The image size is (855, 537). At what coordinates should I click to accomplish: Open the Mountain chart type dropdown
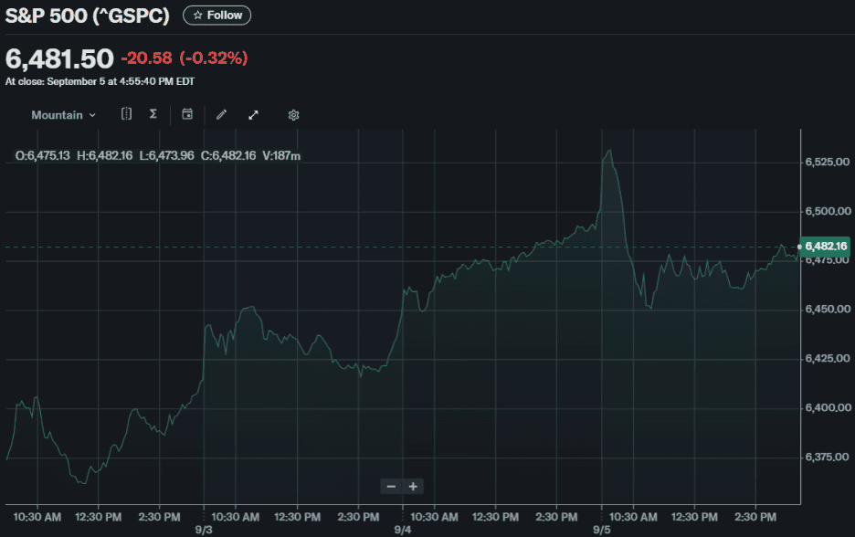click(63, 115)
